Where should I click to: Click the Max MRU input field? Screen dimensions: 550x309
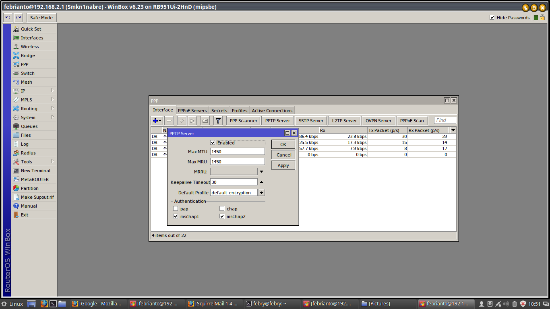click(x=238, y=161)
